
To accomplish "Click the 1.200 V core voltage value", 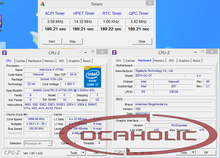I will click(70, 84).
